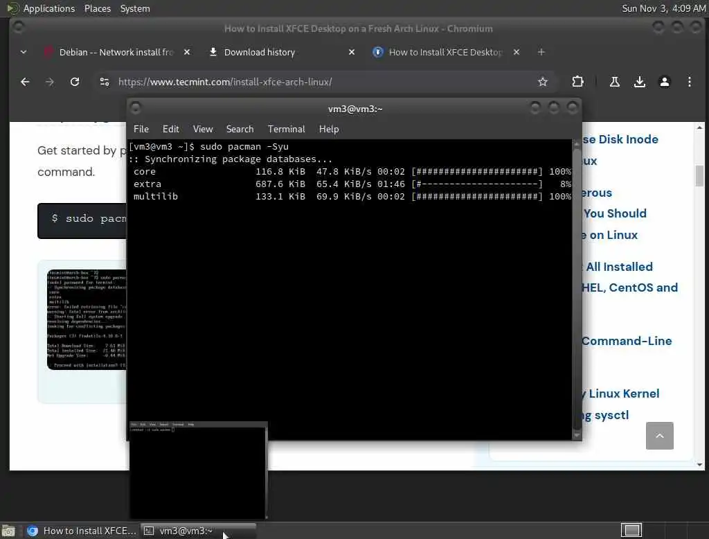The width and height of the screenshot is (709, 539).
Task: Open the terminal File menu
Action: (x=141, y=129)
